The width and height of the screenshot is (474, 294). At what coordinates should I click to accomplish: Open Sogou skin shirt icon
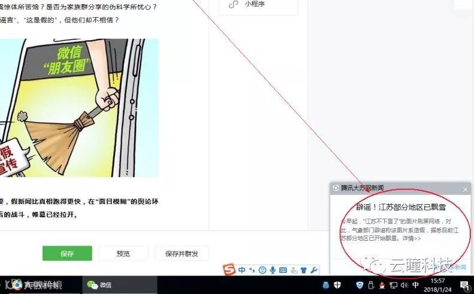click(304, 270)
